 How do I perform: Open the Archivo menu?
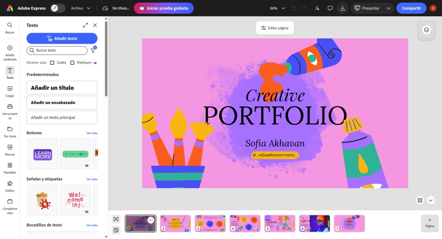pyautogui.click(x=80, y=8)
